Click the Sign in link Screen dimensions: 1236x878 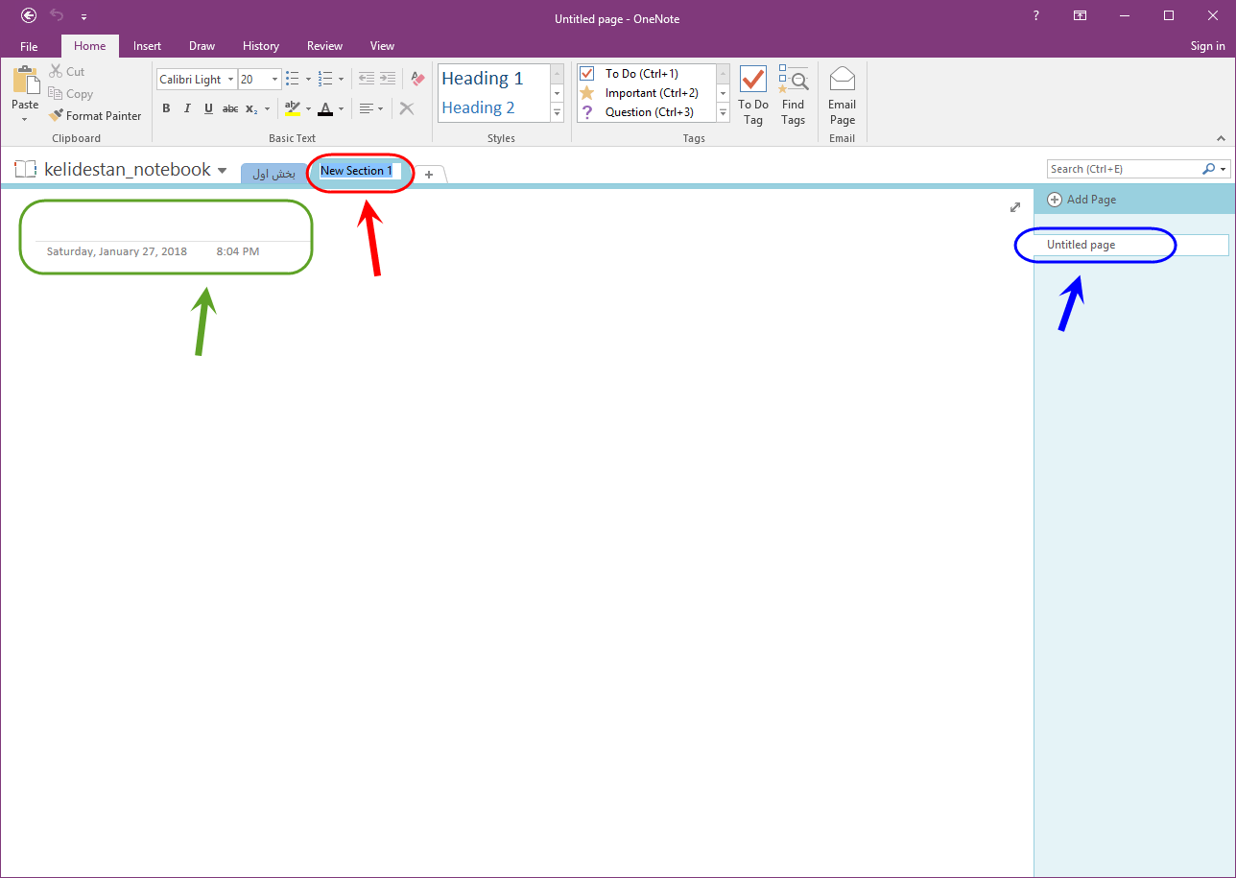point(1207,46)
